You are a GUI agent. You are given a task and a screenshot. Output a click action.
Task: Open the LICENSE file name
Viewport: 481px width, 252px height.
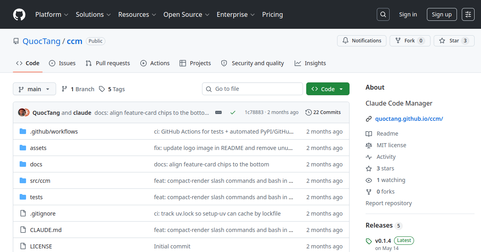pos(41,246)
